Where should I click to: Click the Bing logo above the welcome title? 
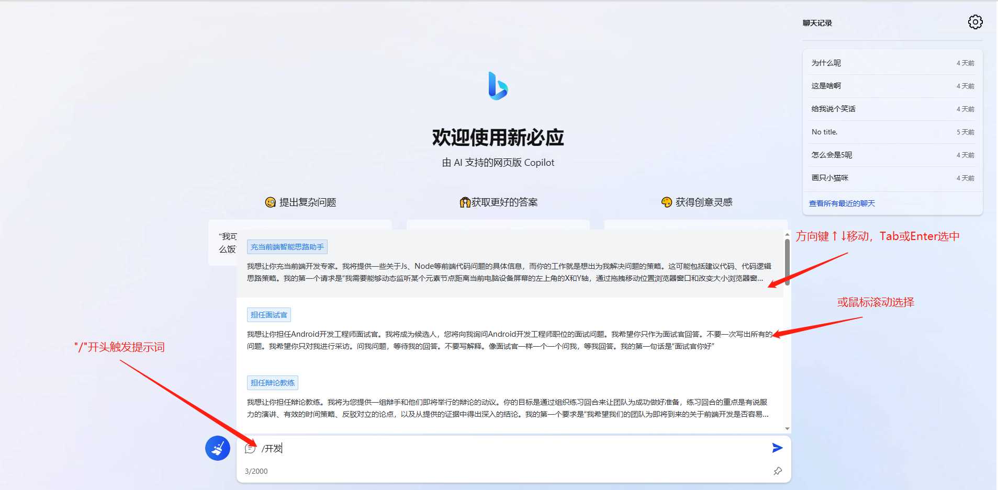tap(497, 86)
